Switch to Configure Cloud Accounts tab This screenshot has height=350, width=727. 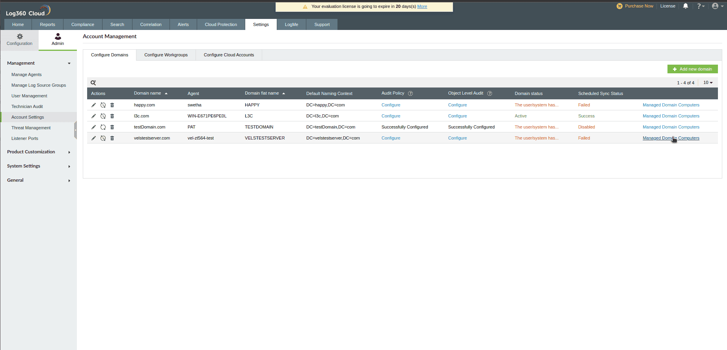point(229,55)
